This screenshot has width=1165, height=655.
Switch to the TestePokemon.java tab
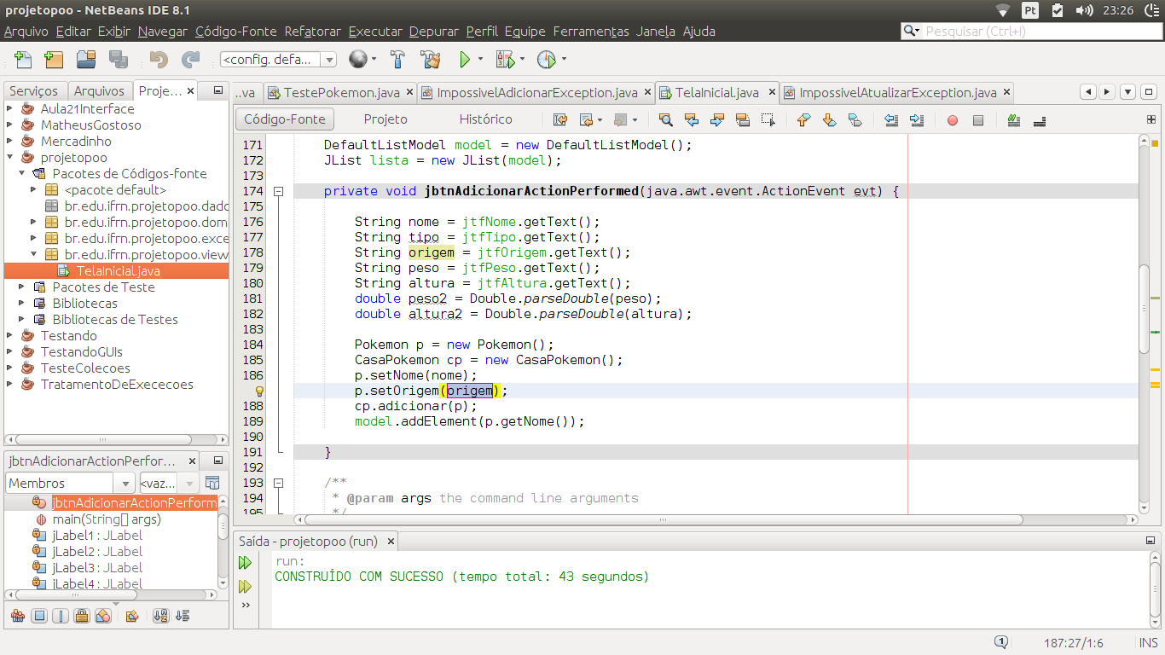(340, 92)
